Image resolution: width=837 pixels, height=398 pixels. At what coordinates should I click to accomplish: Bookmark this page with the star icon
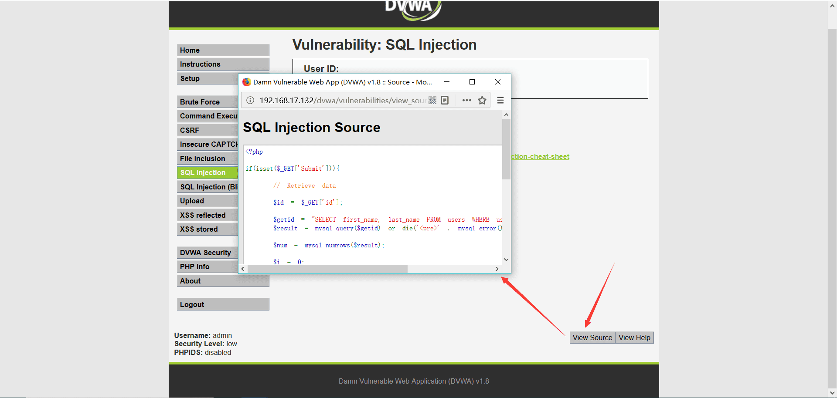pos(482,101)
